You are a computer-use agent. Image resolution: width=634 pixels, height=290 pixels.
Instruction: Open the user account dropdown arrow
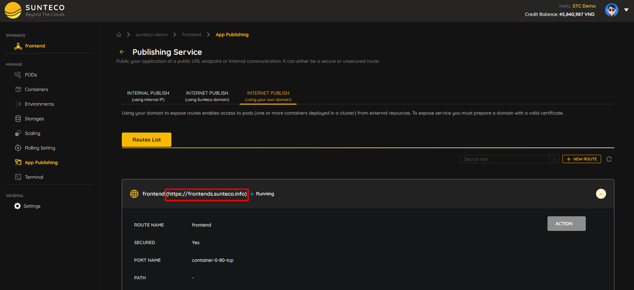tap(626, 10)
